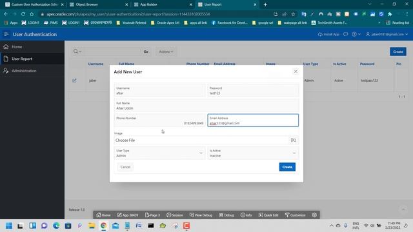The height and width of the screenshot is (232, 413).
Task: Click View Debug in developer toolbar
Action: [x=201, y=215]
